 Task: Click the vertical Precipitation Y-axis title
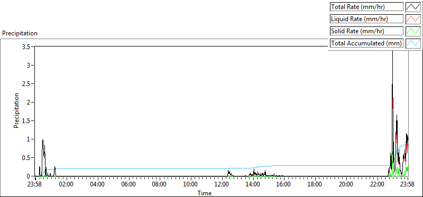point(16,110)
